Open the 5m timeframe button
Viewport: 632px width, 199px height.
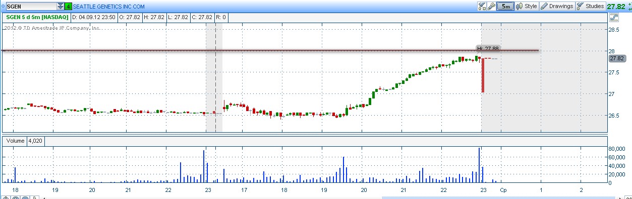click(x=505, y=7)
